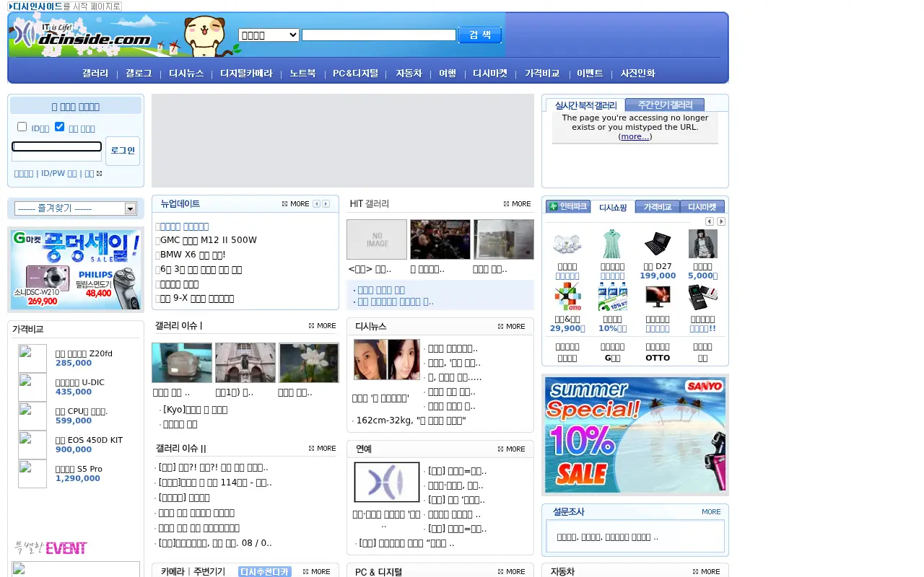Expand the 즐겨찾기 favorites dropdown
The height and width of the screenshot is (577, 924).
point(76,208)
